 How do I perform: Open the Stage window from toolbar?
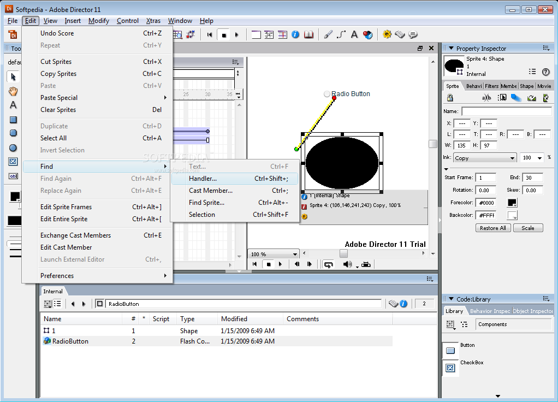(x=256, y=34)
